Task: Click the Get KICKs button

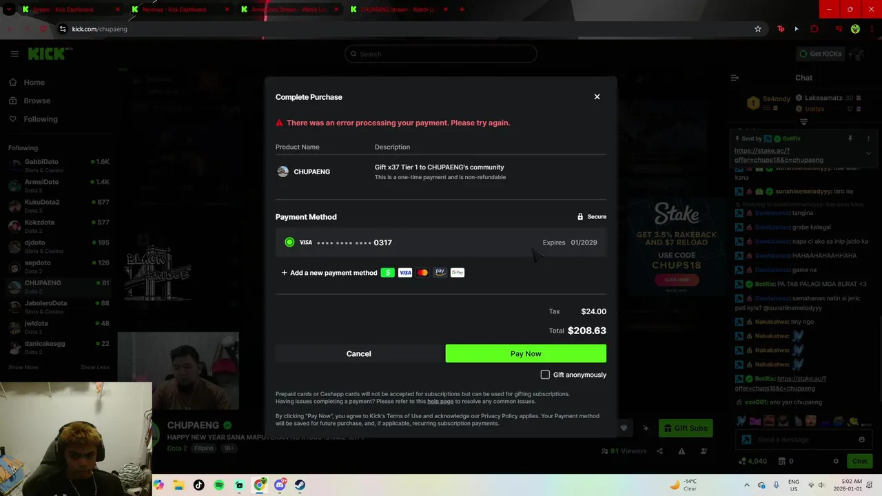Action: [820, 54]
